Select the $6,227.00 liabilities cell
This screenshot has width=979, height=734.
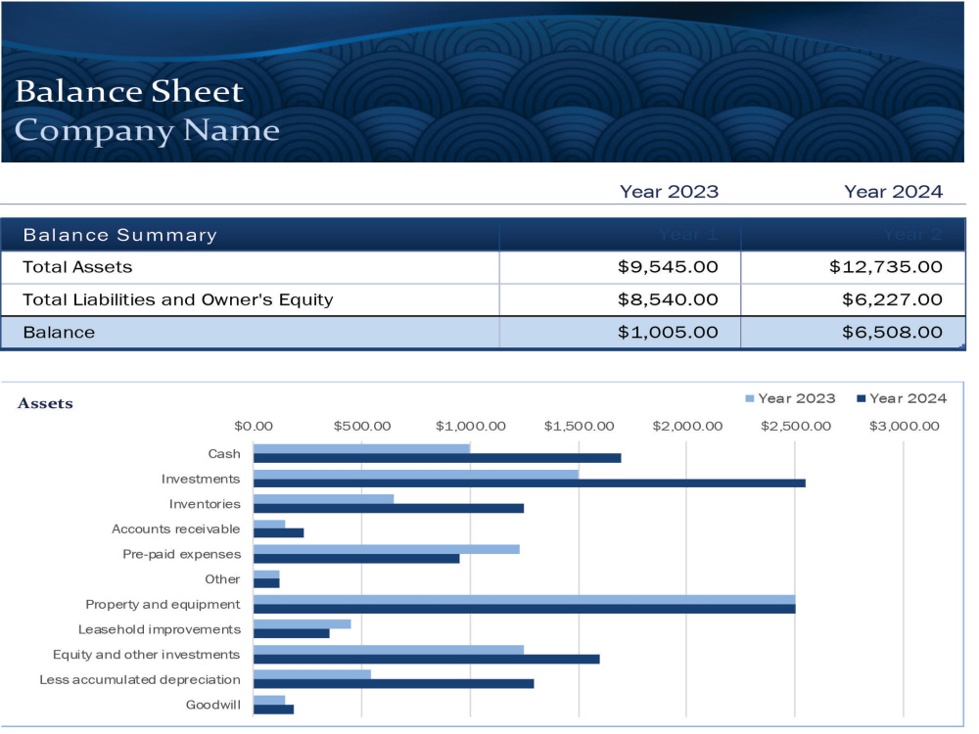(853, 299)
